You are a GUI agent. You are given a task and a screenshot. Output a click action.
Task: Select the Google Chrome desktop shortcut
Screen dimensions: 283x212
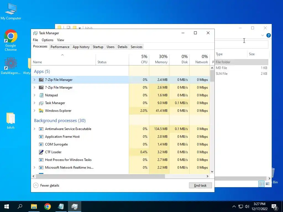pyautogui.click(x=11, y=41)
